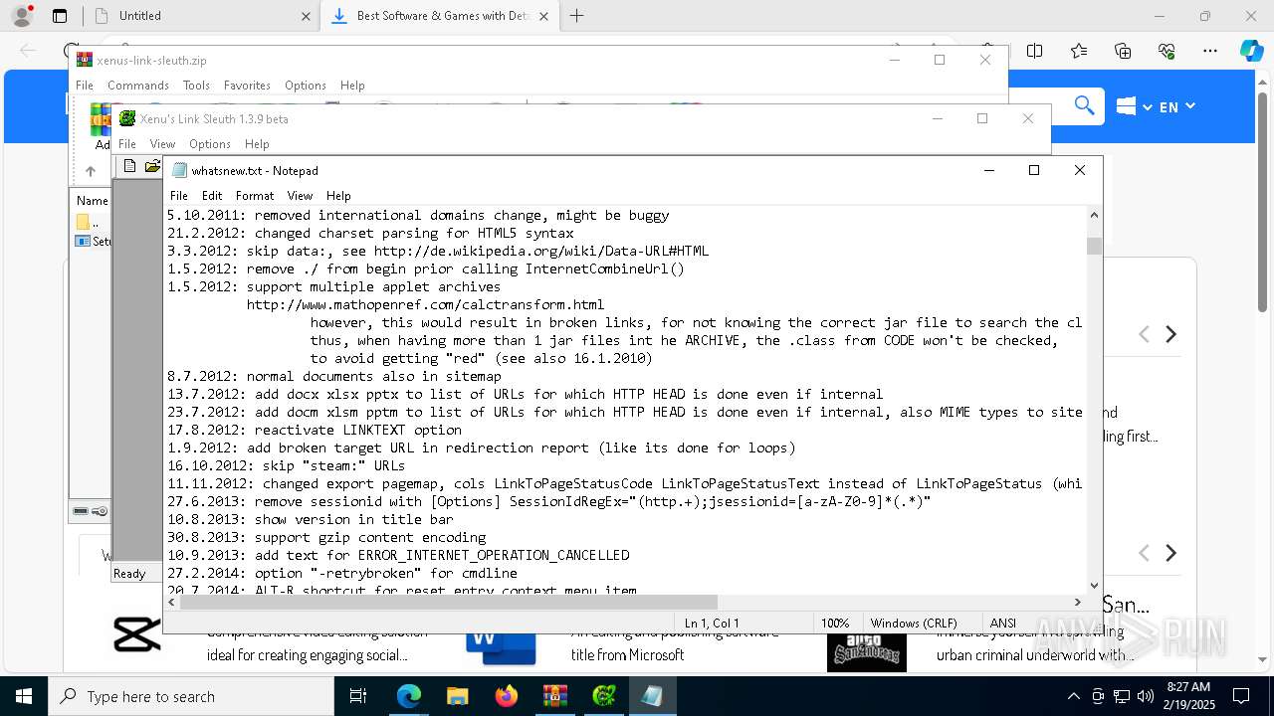Click Notepad vertical scrollbar thumb
Viewport: 1274px width, 716px height.
[1094, 246]
